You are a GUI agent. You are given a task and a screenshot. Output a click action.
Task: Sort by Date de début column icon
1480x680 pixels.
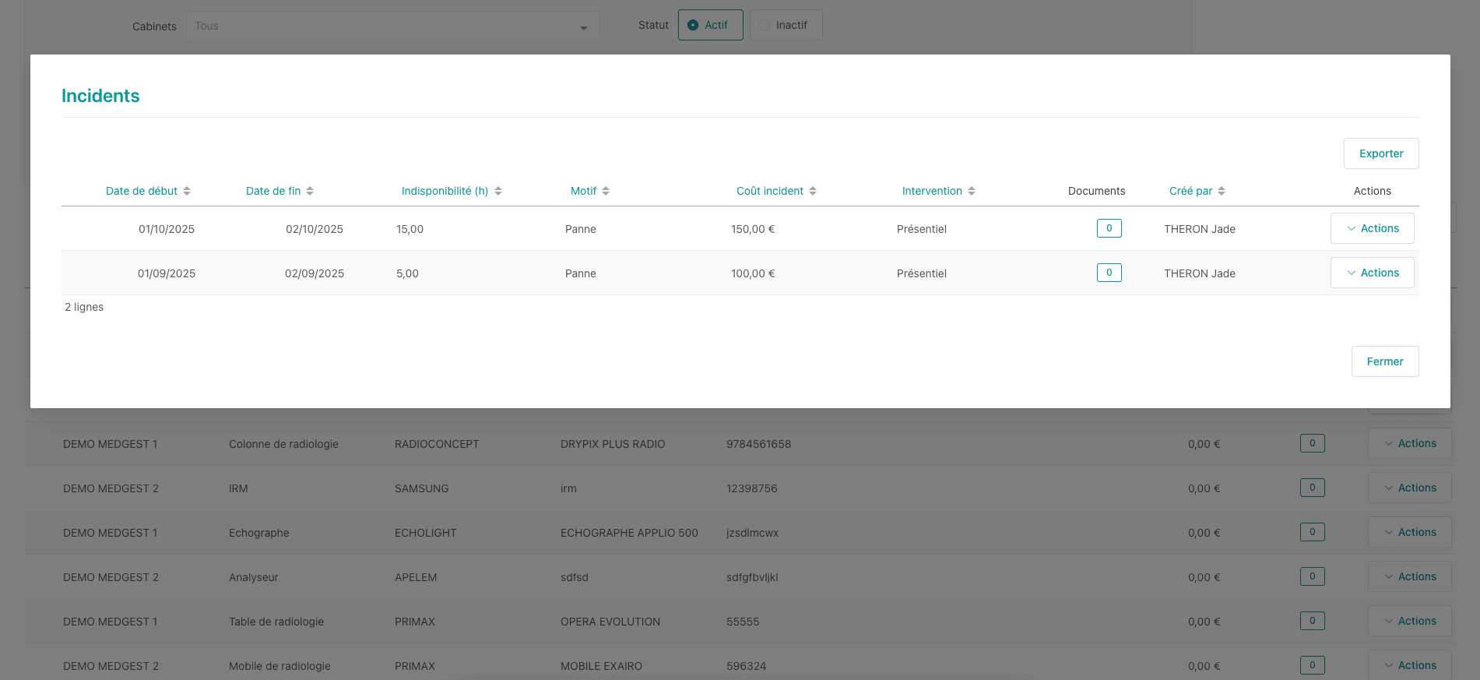[x=187, y=191]
